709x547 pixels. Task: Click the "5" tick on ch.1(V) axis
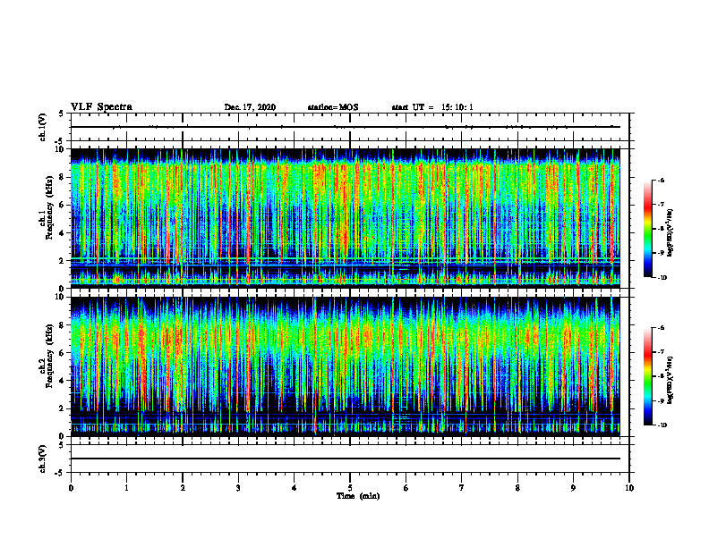pyautogui.click(x=61, y=114)
